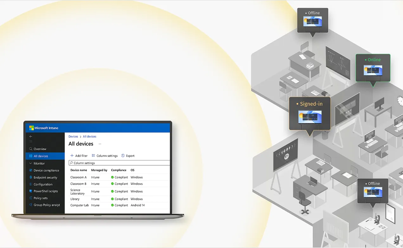
Task: Click the Endpoint security globe icon
Action: coord(31,177)
